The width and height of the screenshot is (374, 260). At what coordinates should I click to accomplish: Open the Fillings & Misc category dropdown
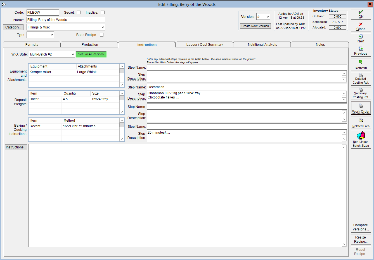[x=103, y=27]
